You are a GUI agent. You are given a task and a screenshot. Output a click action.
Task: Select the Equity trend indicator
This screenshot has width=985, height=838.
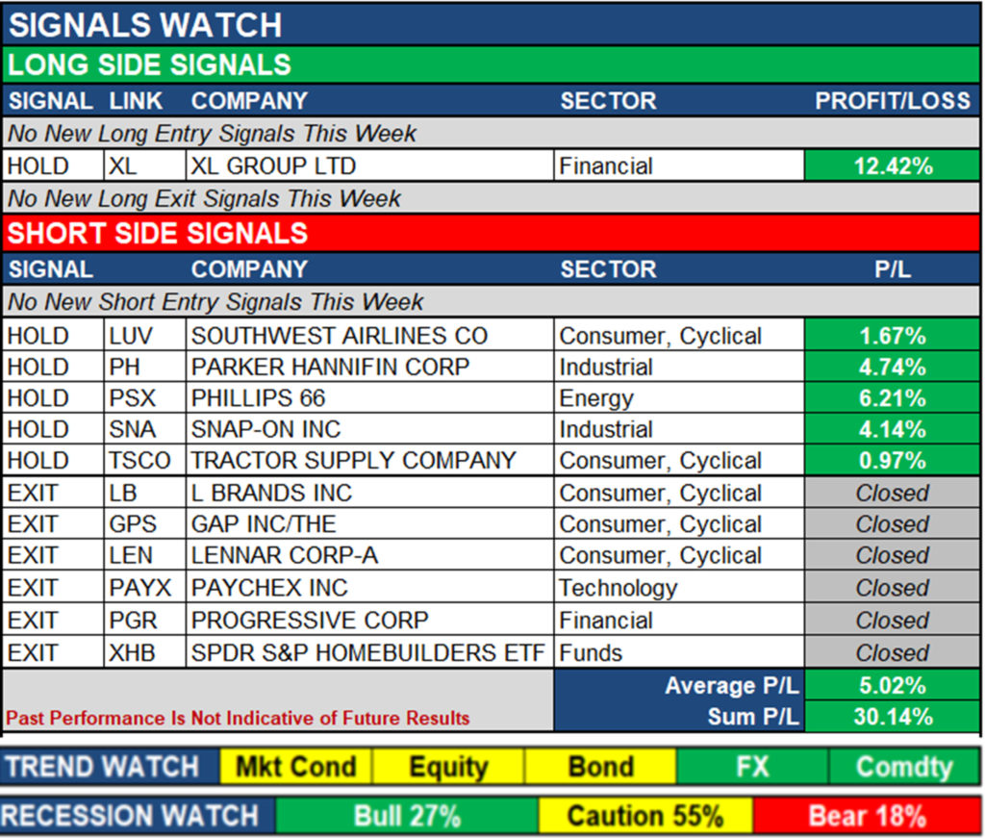(448, 767)
